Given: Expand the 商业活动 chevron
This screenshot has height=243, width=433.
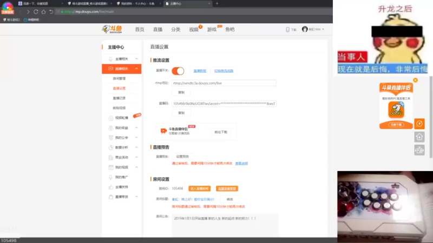Looking at the screenshot, I should 136,157.
